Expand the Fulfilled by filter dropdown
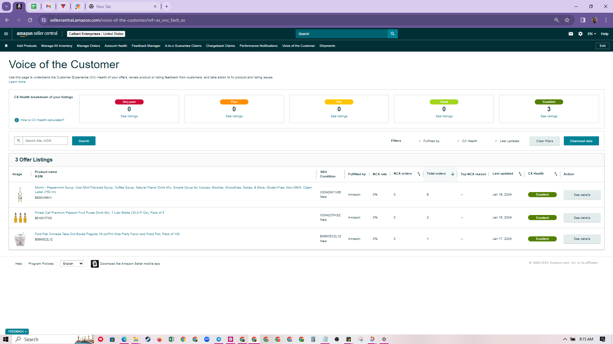The width and height of the screenshot is (613, 344). [429, 141]
